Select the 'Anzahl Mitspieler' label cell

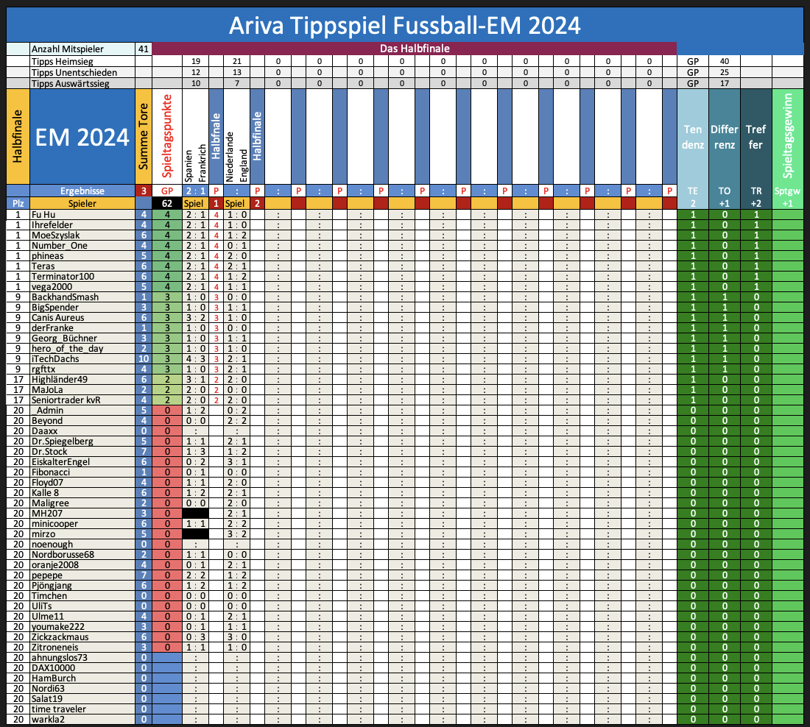click(68, 49)
